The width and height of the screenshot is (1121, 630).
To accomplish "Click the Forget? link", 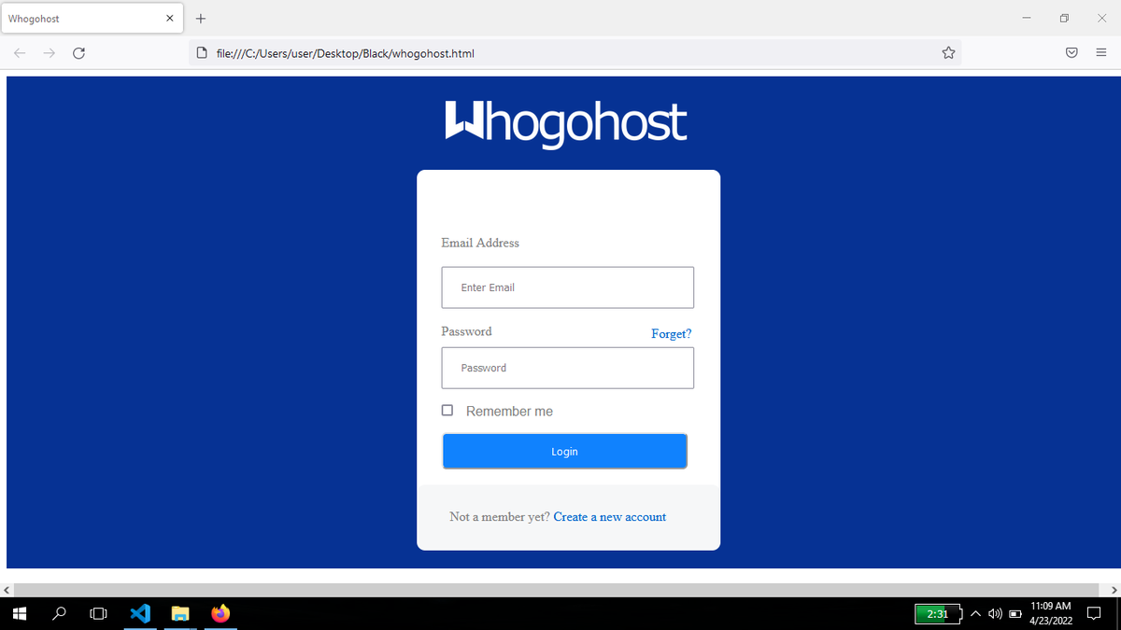I will (672, 333).
